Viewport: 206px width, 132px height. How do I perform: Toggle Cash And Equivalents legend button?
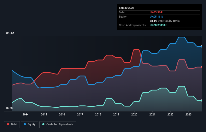click(x=58, y=124)
